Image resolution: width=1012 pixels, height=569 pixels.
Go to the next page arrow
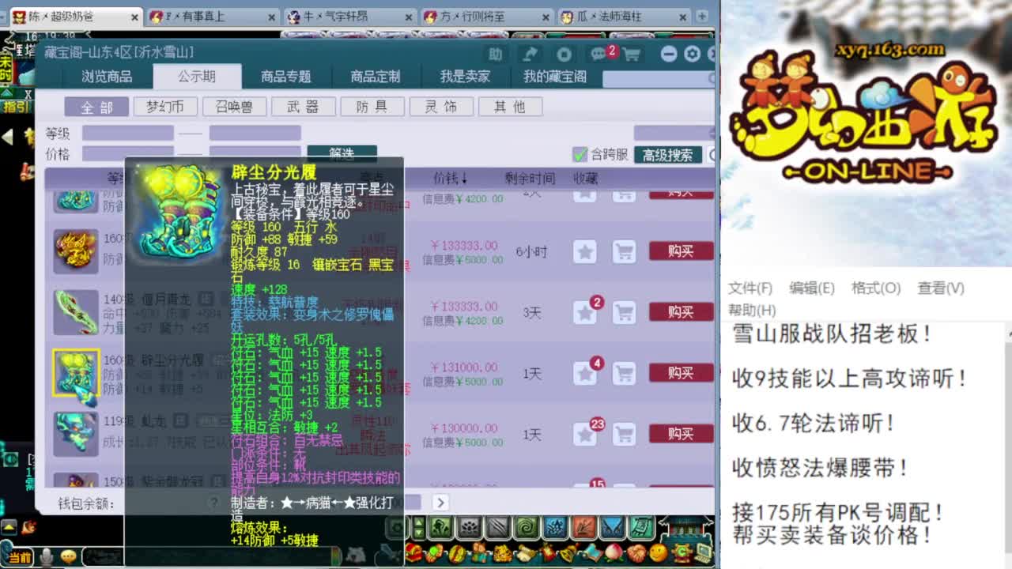click(x=440, y=502)
